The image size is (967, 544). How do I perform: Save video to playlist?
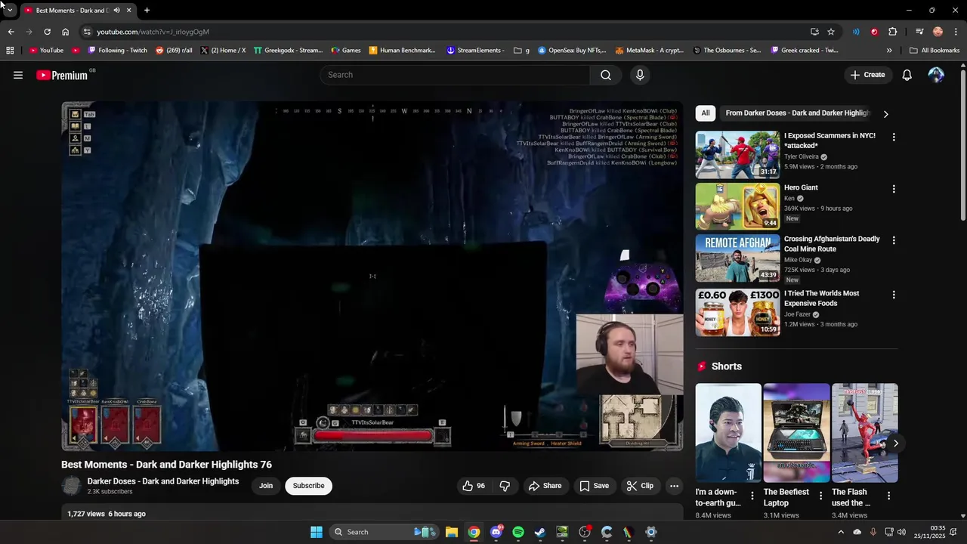[594, 486]
